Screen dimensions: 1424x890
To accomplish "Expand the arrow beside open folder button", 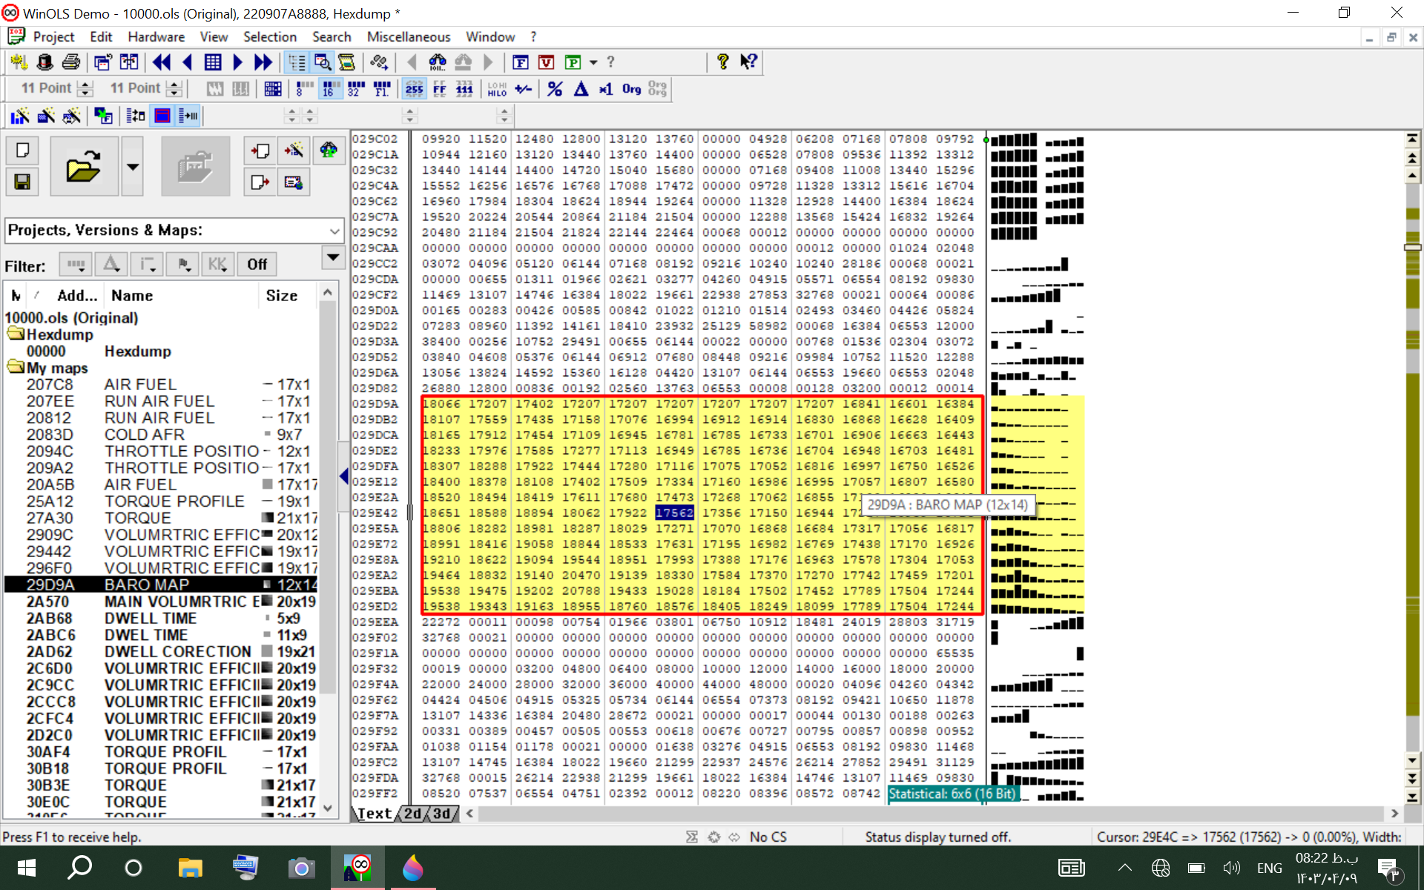I will coord(132,166).
